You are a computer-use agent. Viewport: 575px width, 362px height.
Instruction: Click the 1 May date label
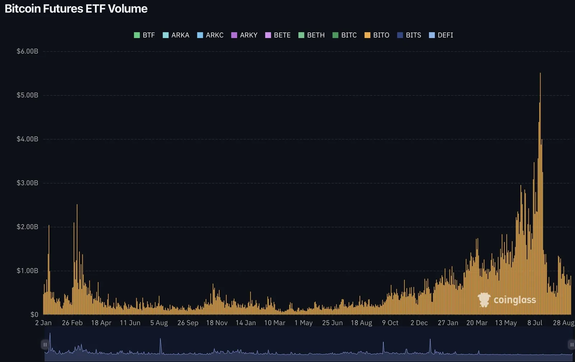click(x=304, y=323)
